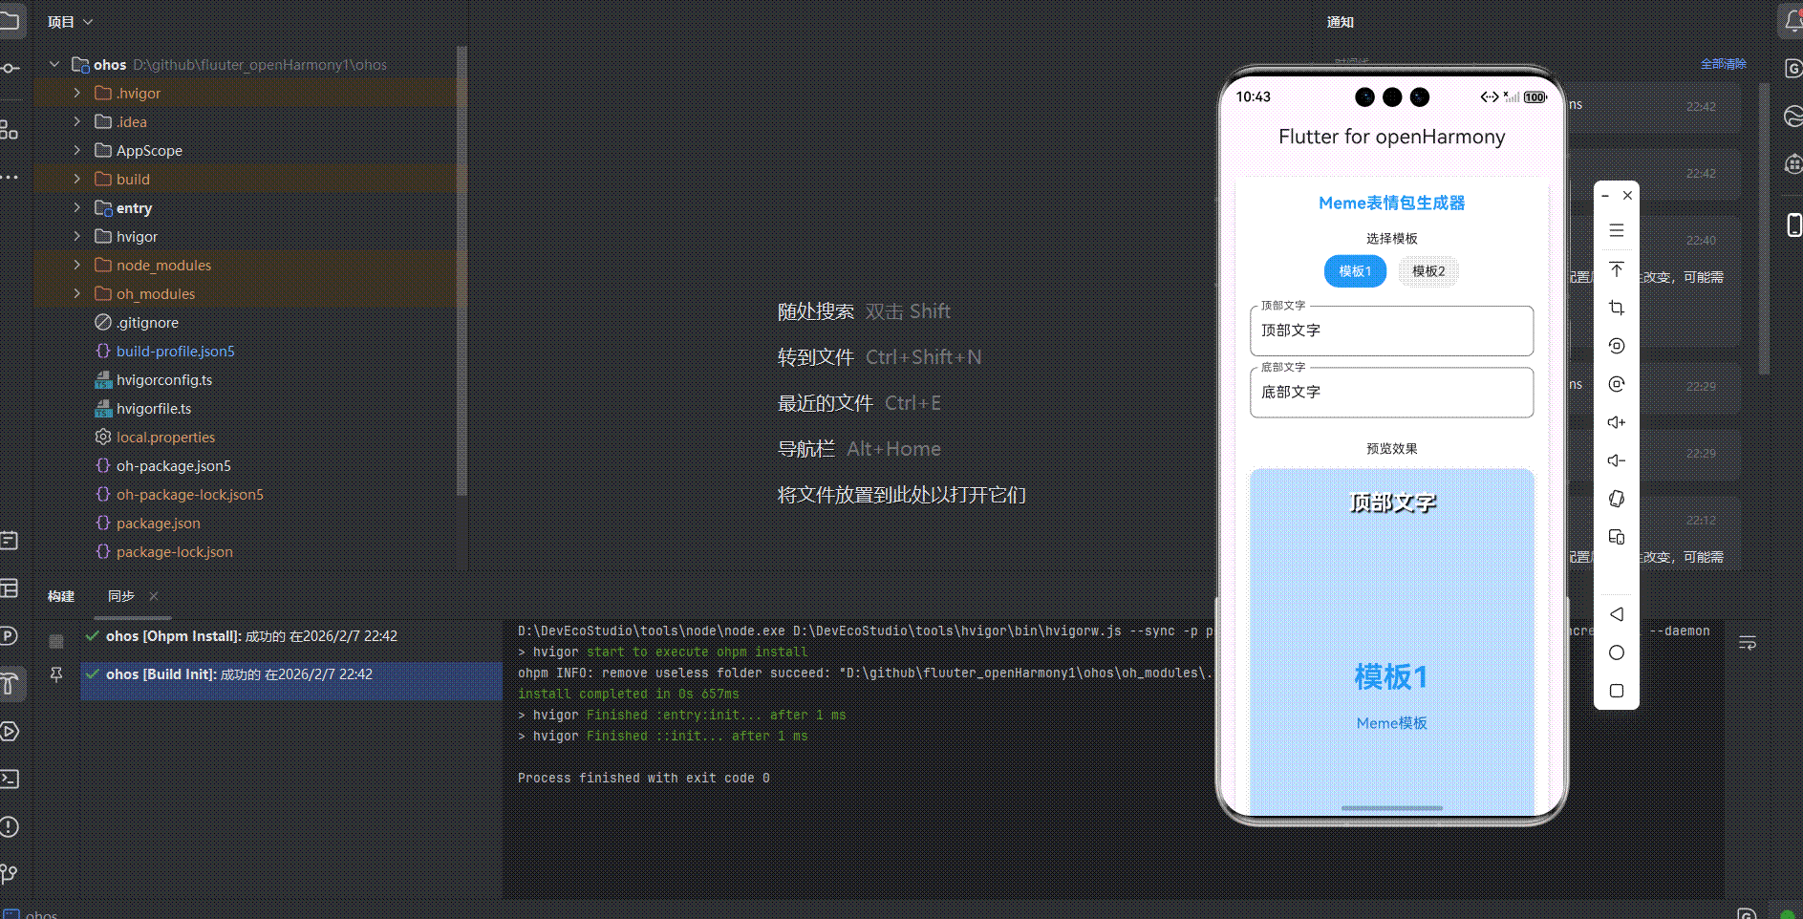Click the 底部文字 input field in emulator
The width and height of the screenshot is (1803, 919).
coord(1391,392)
